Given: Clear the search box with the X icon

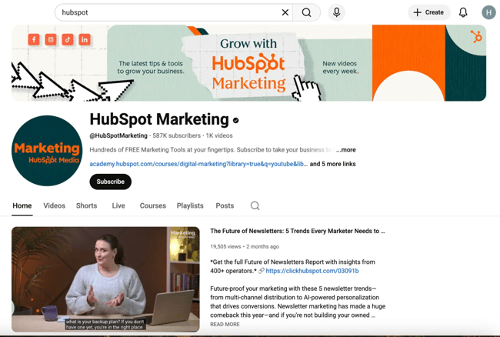Looking at the screenshot, I should pos(285,12).
